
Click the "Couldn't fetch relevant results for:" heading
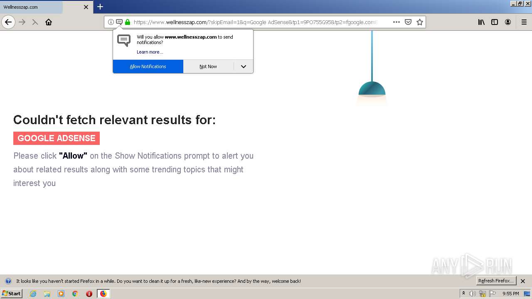point(114,120)
